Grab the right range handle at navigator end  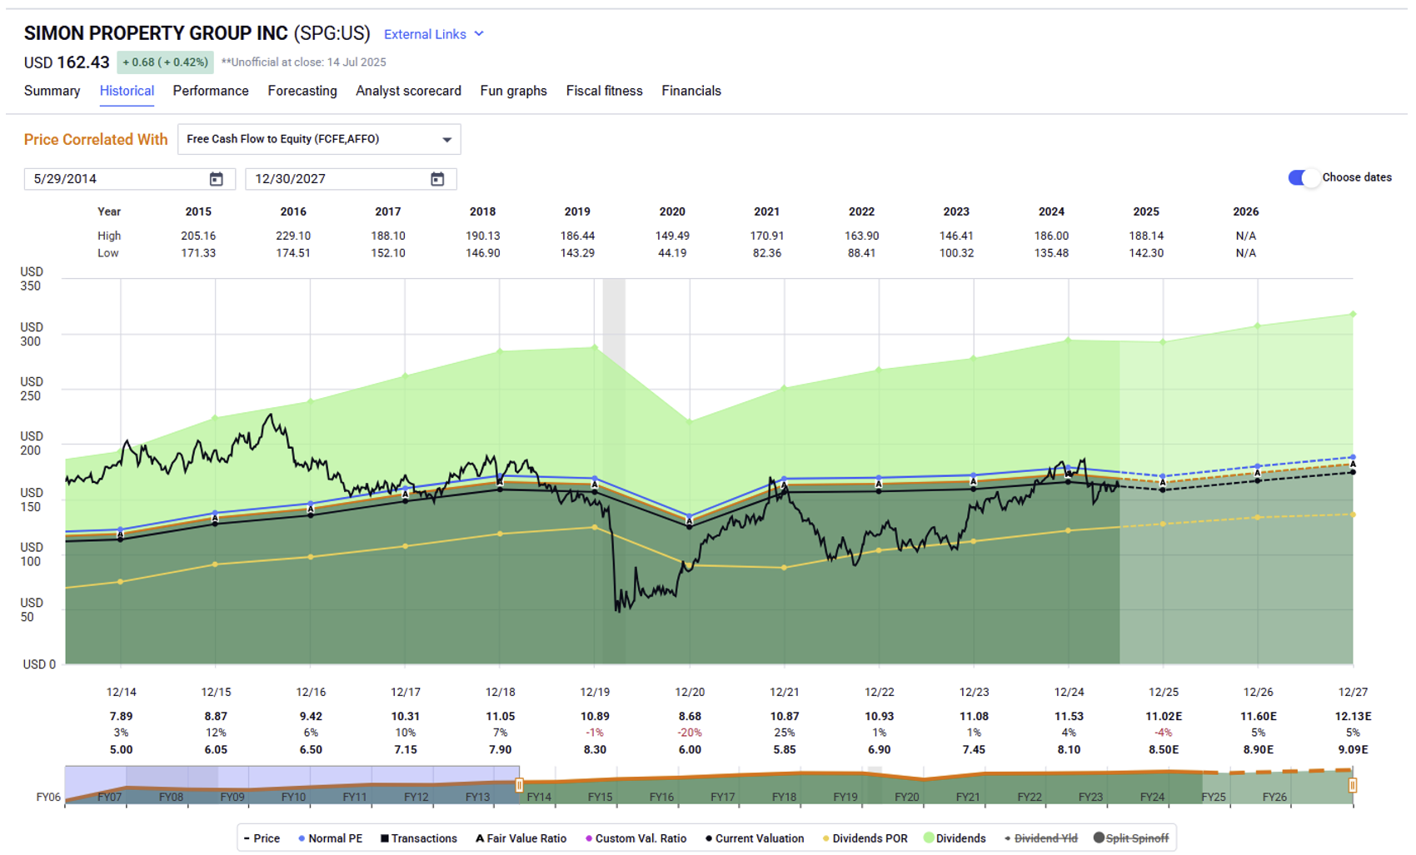click(x=1353, y=784)
